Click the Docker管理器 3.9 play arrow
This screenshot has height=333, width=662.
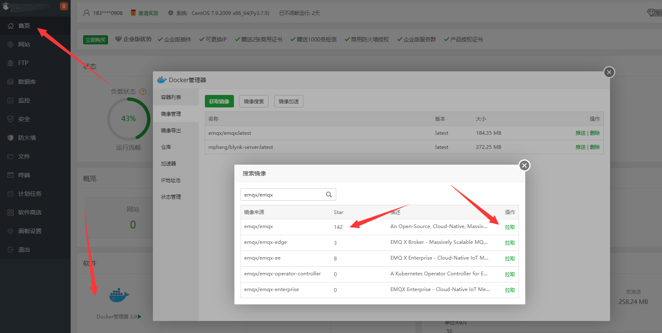click(140, 316)
